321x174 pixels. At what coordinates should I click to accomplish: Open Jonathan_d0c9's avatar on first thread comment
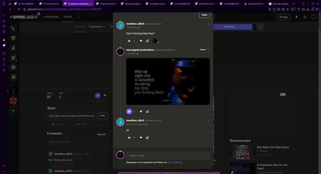click(121, 25)
